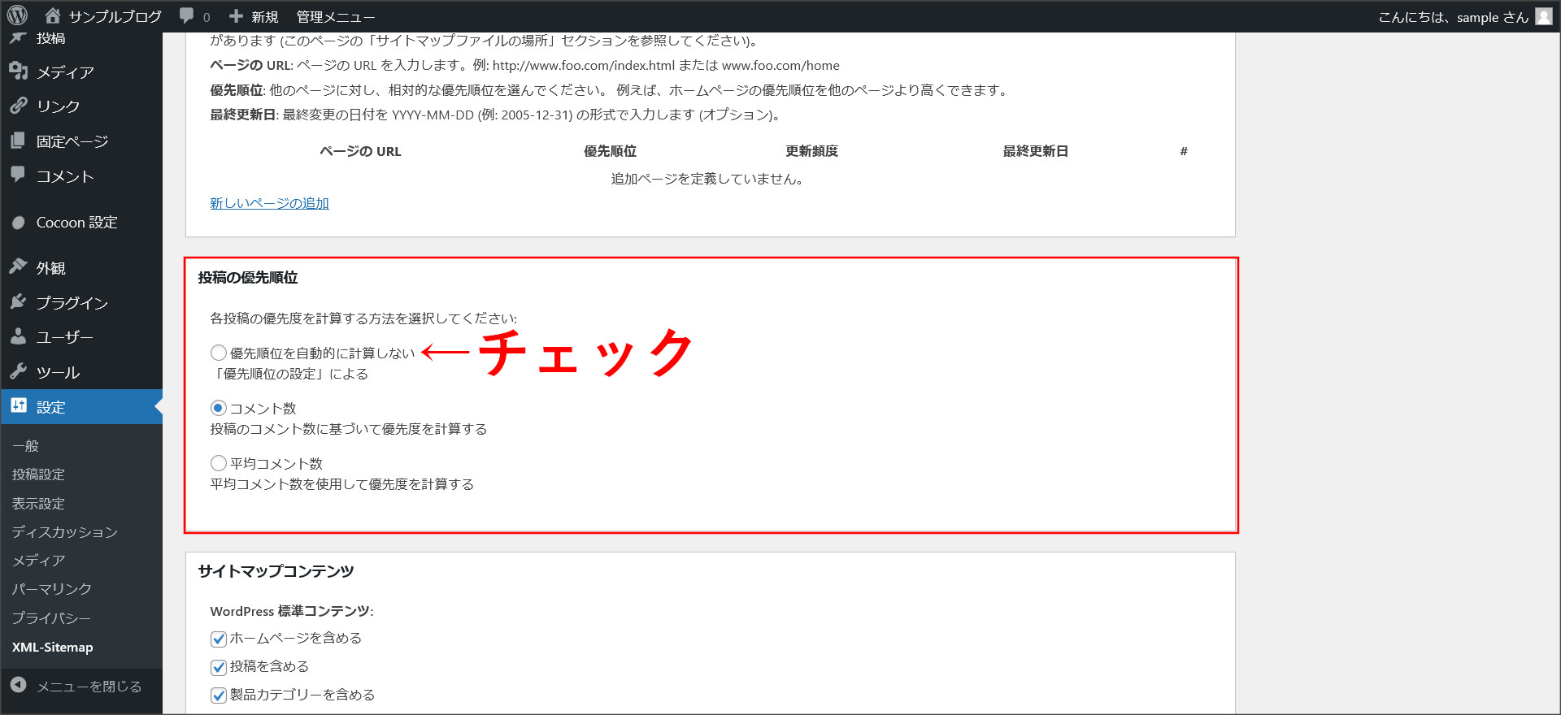
Task: Click the コメント speech bubble icon in sidebar
Action: click(x=18, y=175)
